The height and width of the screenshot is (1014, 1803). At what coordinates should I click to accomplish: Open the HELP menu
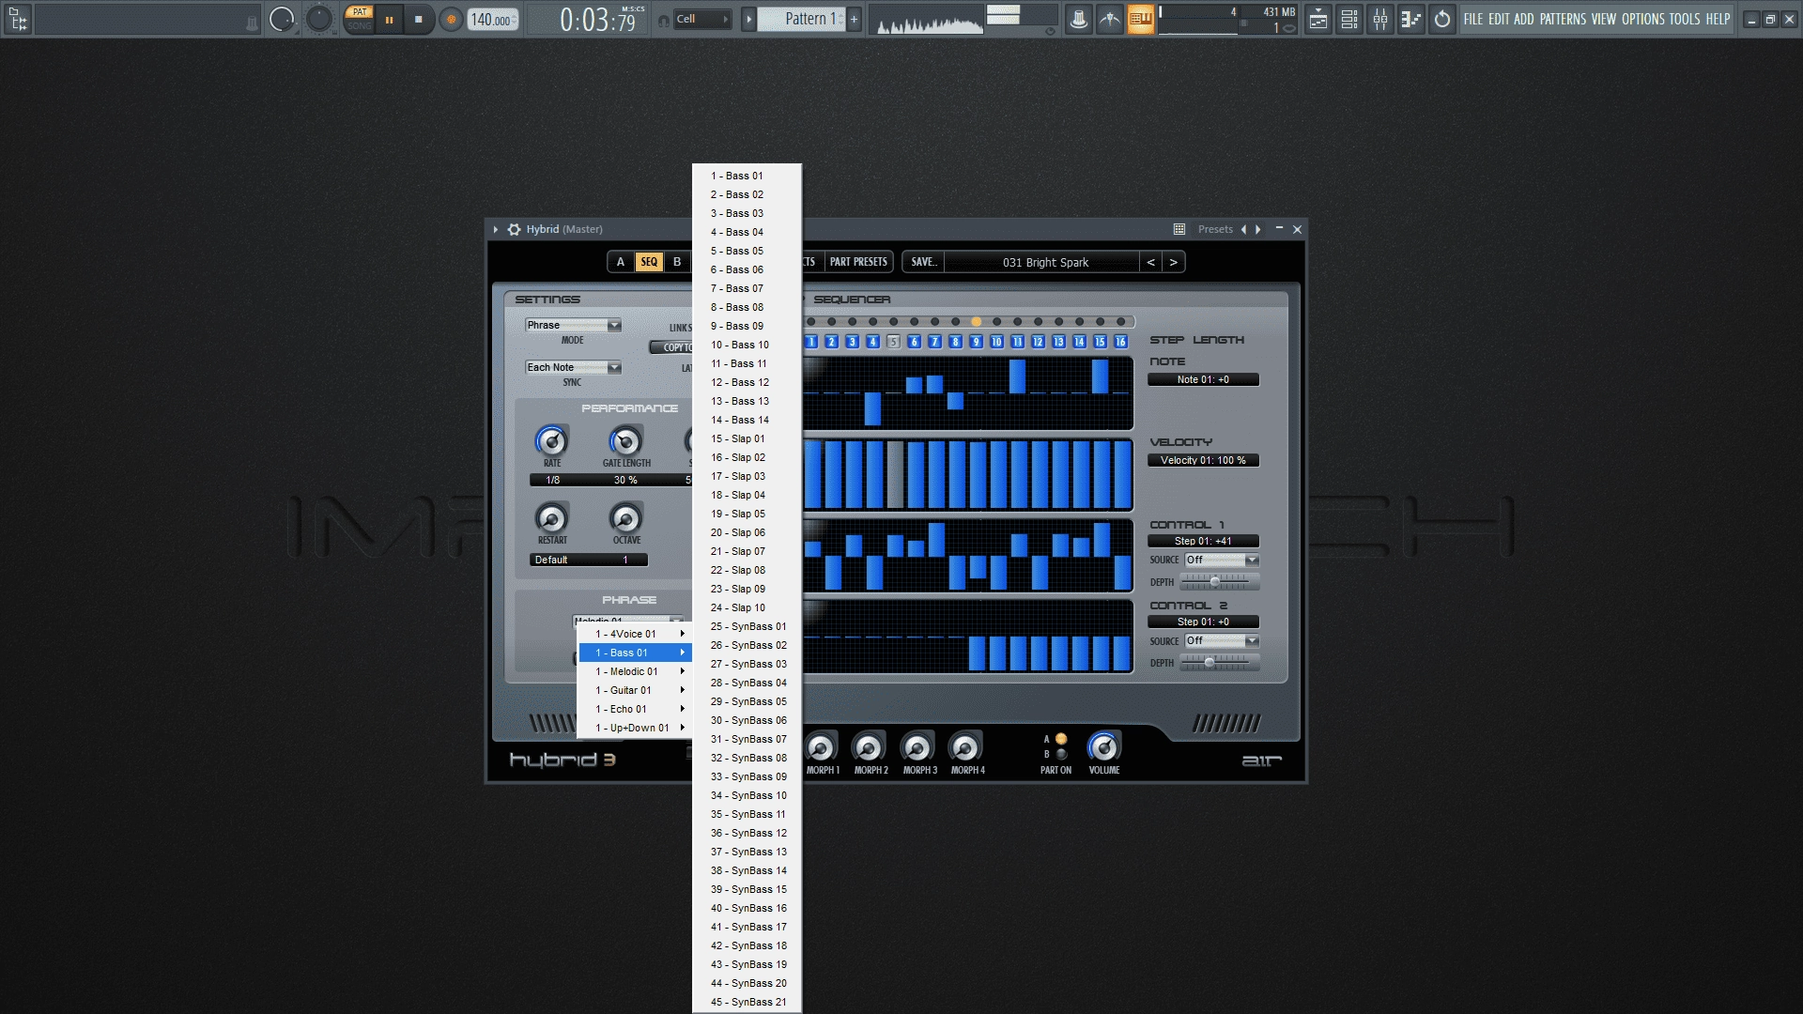pos(1718,19)
